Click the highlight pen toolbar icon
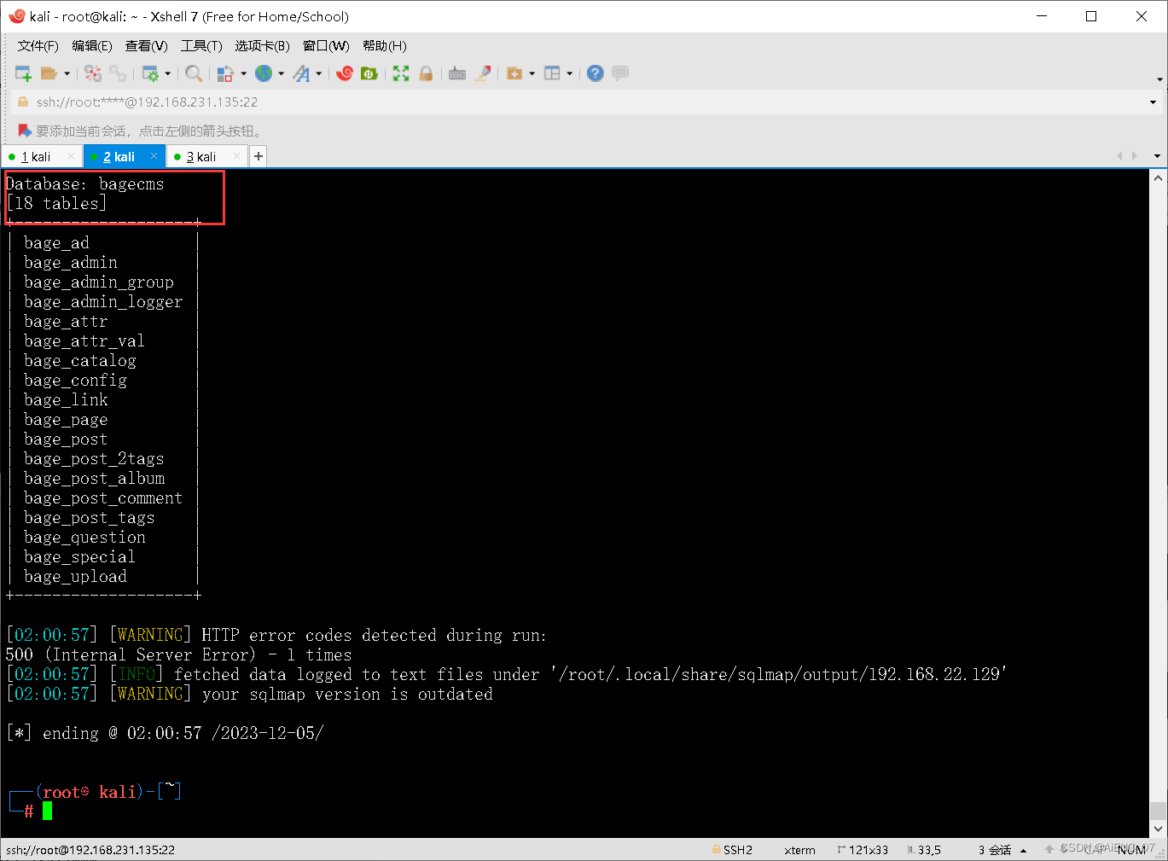 pos(483,73)
